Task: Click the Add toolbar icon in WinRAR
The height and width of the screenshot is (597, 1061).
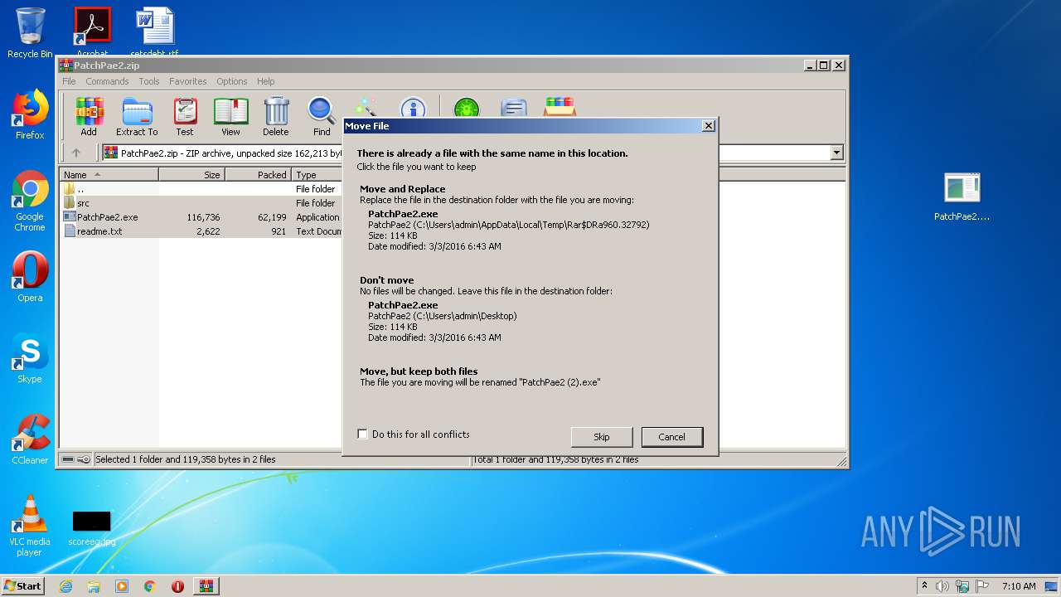Action: [89, 117]
